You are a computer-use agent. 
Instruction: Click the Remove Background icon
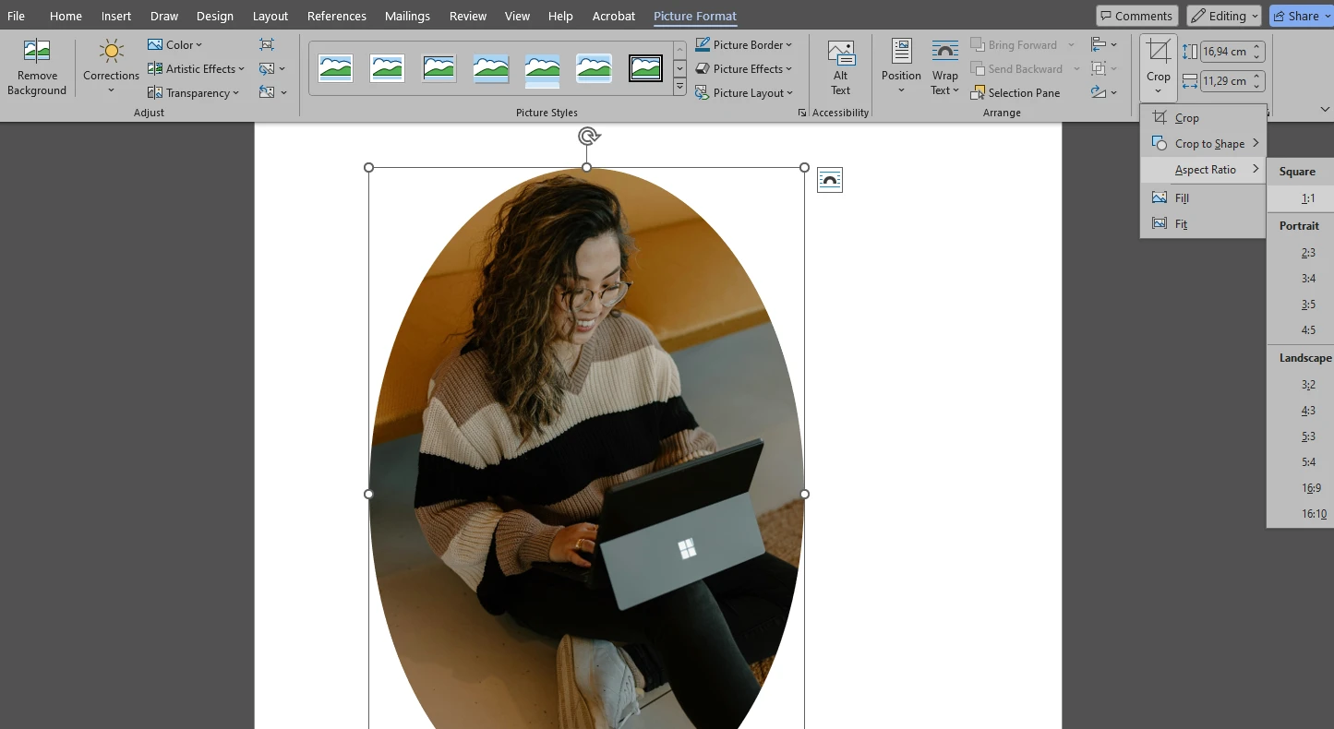click(37, 51)
